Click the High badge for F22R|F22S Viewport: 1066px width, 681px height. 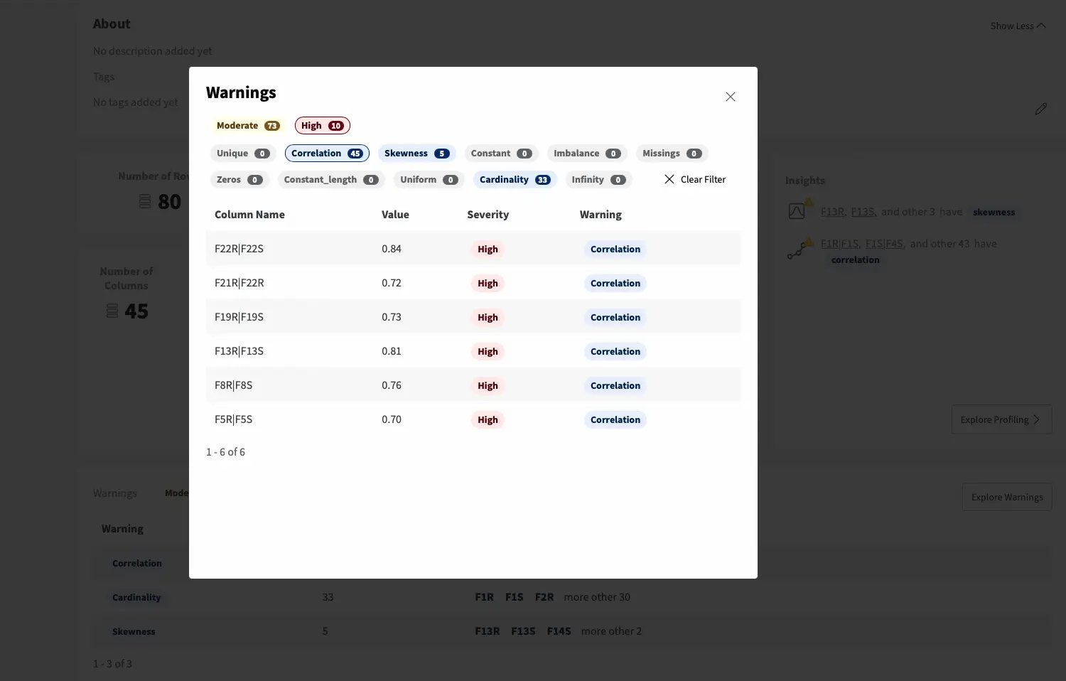(x=488, y=250)
